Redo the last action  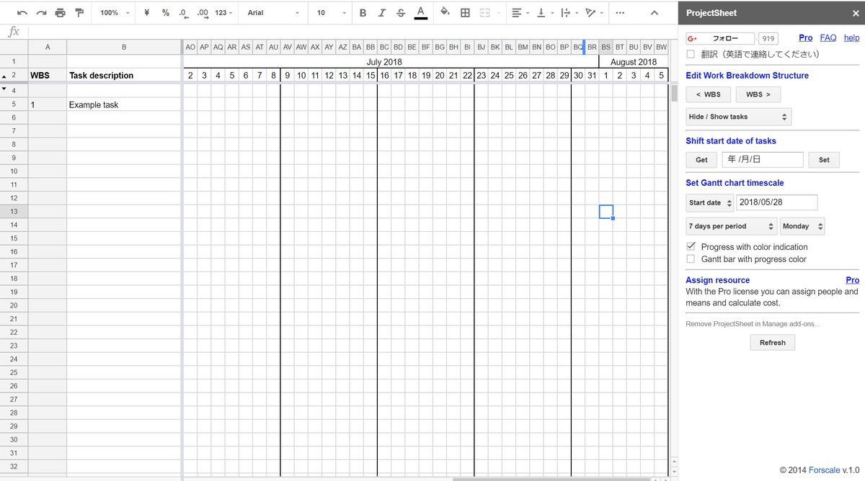pos(41,13)
